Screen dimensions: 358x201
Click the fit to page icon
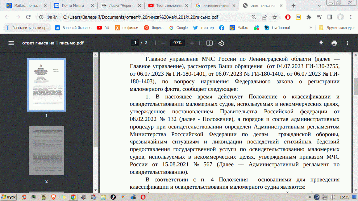209,43
